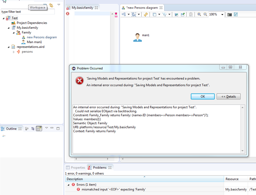Open the Arrange All dropdown arrow
Viewport: 256px width, 195px height.
pos(129,14)
